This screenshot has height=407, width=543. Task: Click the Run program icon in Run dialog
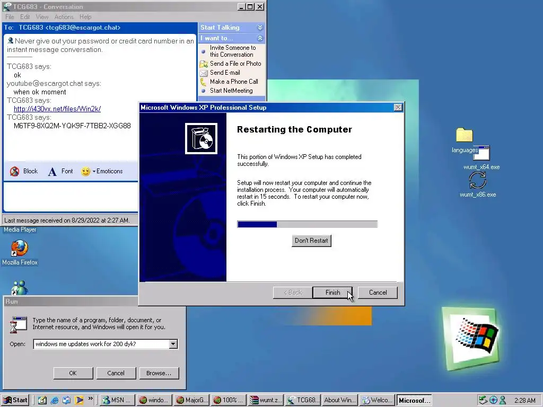(19, 324)
